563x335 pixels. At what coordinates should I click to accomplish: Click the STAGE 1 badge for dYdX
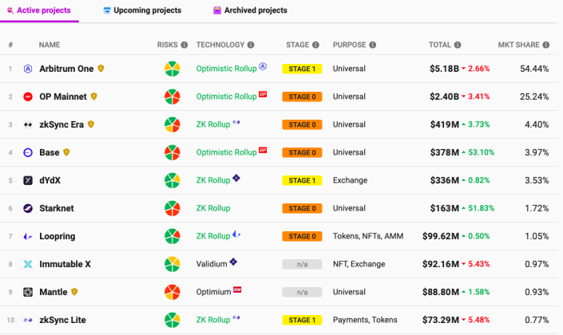click(302, 180)
